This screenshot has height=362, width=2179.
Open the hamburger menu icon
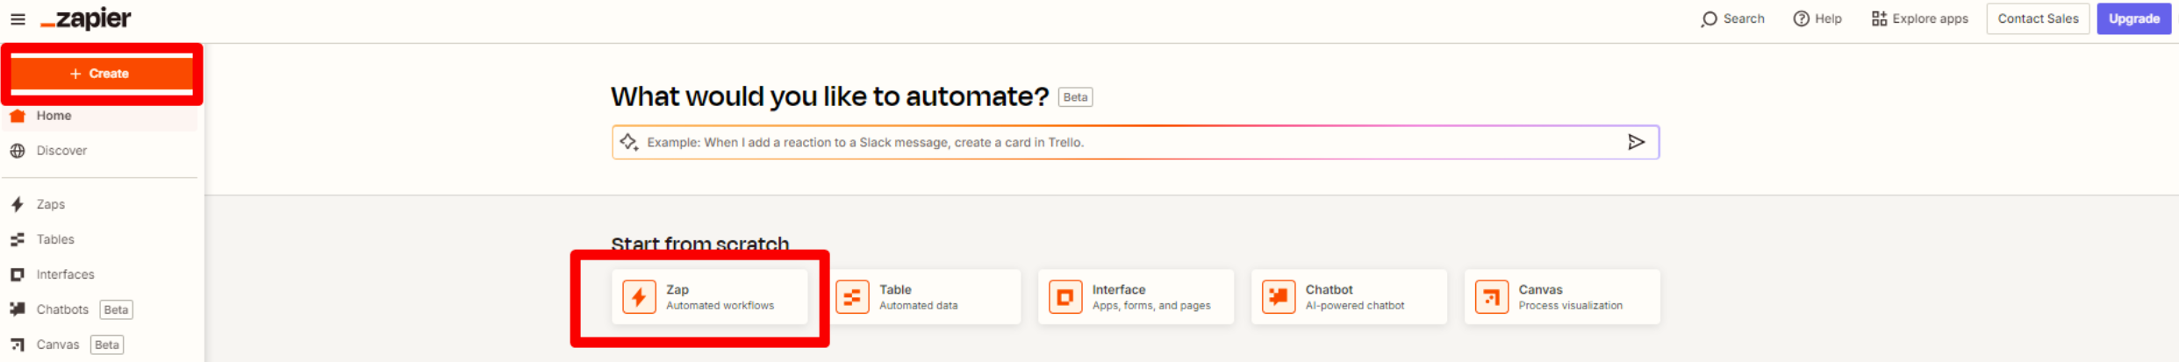tap(18, 19)
